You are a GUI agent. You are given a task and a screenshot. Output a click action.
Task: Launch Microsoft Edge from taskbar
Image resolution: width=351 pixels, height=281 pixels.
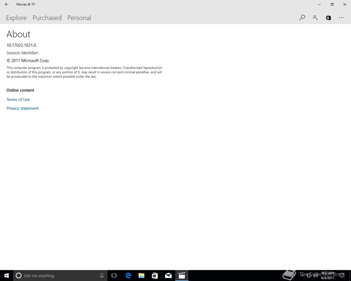pos(128,276)
